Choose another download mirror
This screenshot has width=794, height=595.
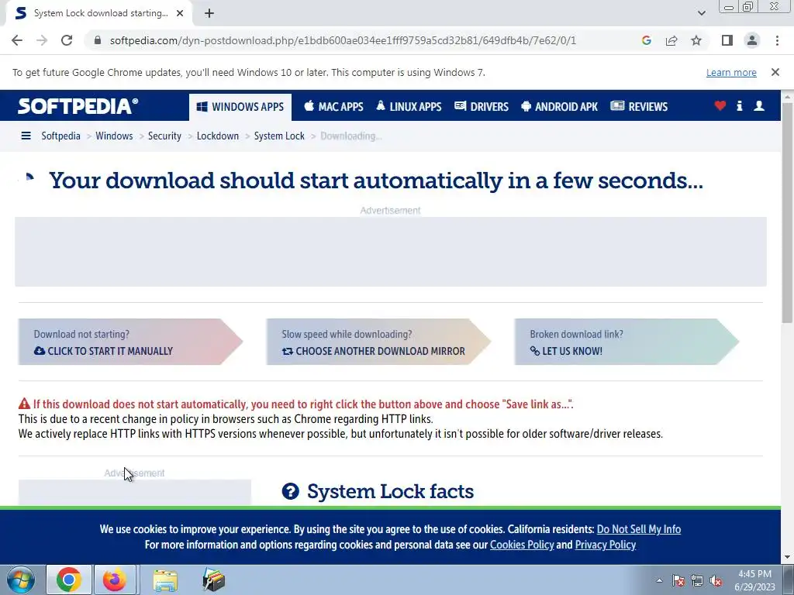pyautogui.click(x=378, y=342)
